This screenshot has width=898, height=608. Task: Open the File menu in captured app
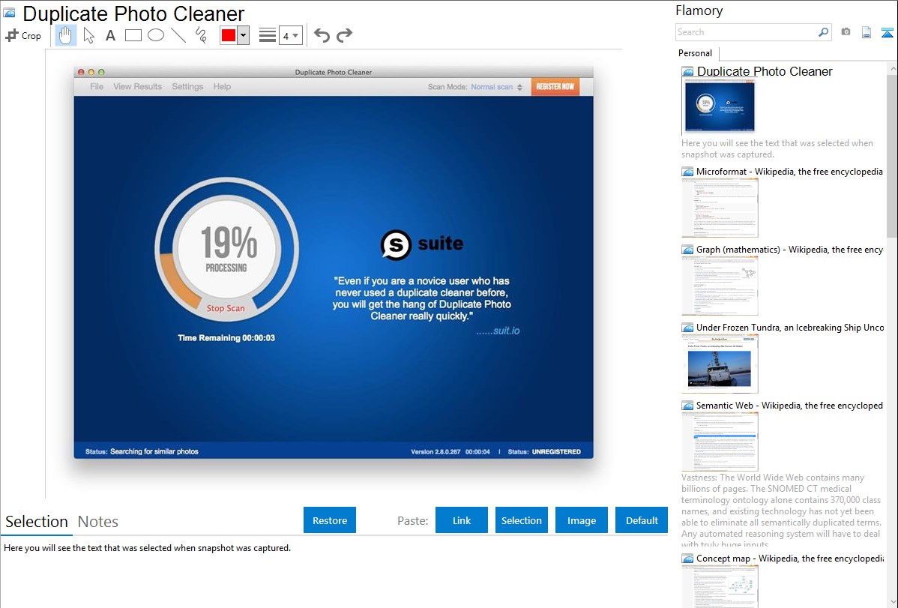pos(97,86)
